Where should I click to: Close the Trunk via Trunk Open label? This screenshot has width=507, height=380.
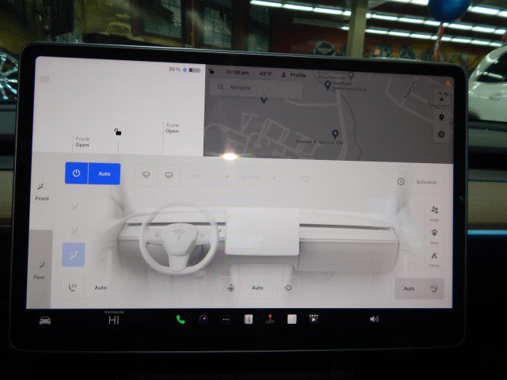tap(172, 128)
